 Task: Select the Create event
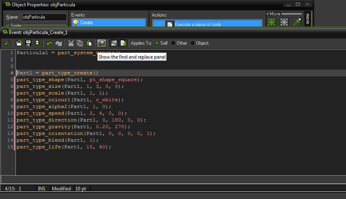[x=109, y=23]
